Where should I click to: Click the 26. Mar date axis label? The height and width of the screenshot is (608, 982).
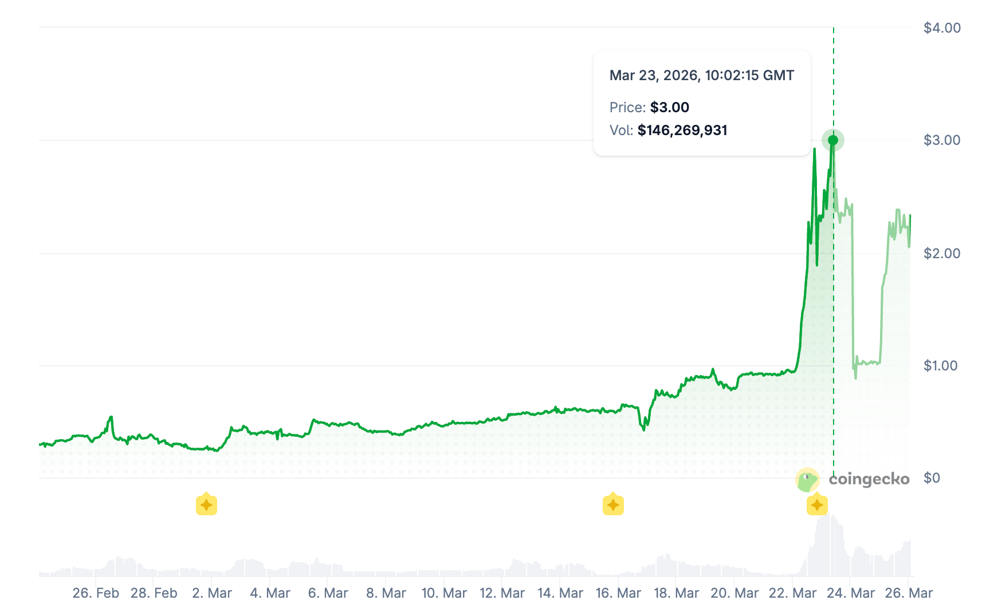(909, 593)
